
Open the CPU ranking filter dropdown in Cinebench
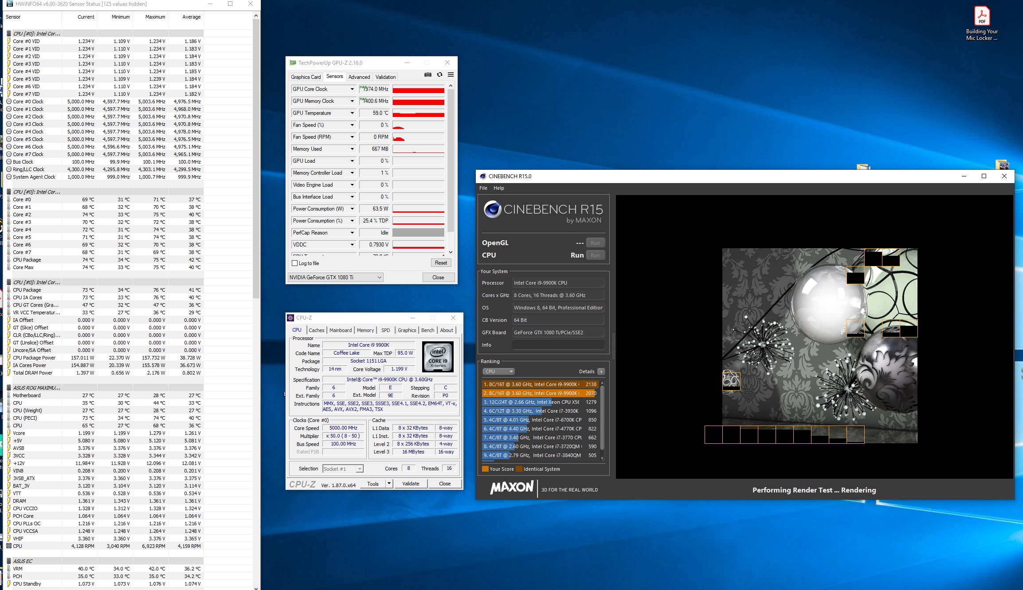pyautogui.click(x=498, y=371)
